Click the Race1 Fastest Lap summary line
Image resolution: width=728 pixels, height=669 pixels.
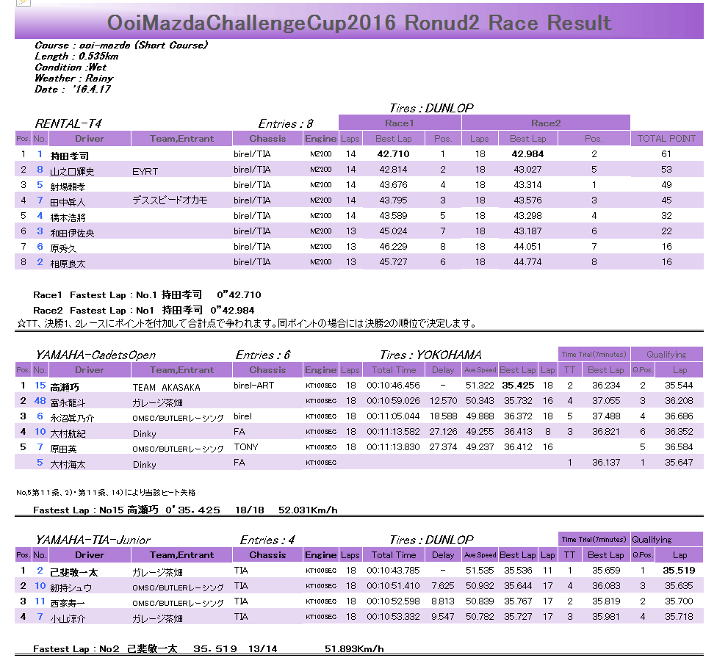(x=147, y=294)
